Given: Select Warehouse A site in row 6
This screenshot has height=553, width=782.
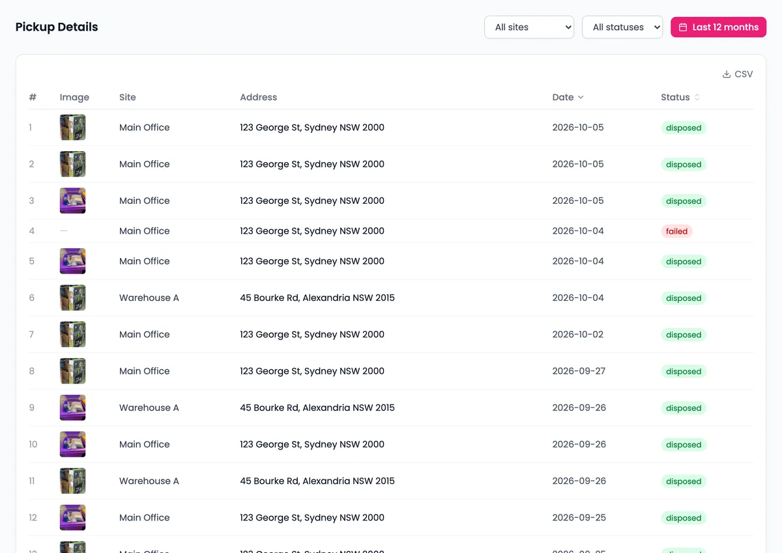Looking at the screenshot, I should (149, 298).
